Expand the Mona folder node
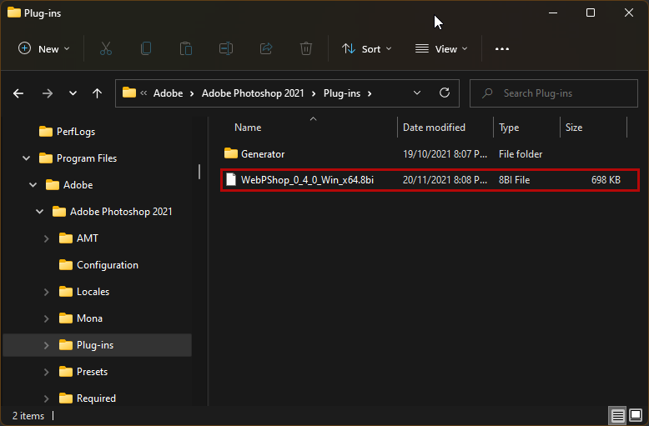This screenshot has width=649, height=426. click(47, 318)
